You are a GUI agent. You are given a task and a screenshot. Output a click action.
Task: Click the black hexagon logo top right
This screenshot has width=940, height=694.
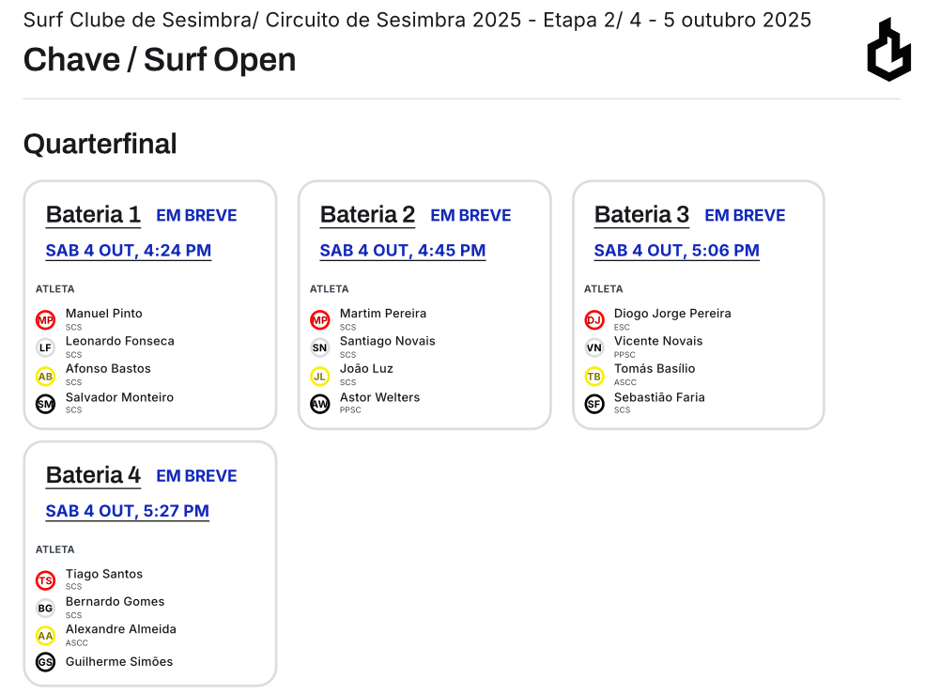[887, 51]
